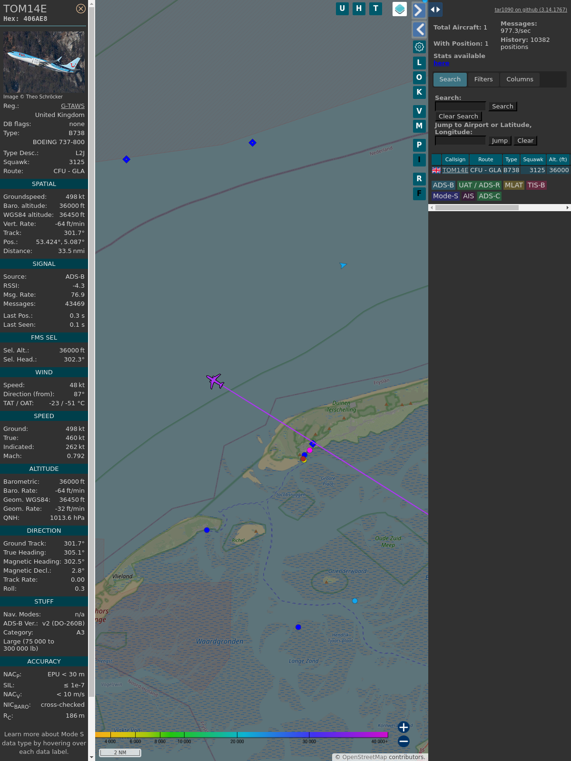Close the TOM14E aircraft info panel

[81, 9]
